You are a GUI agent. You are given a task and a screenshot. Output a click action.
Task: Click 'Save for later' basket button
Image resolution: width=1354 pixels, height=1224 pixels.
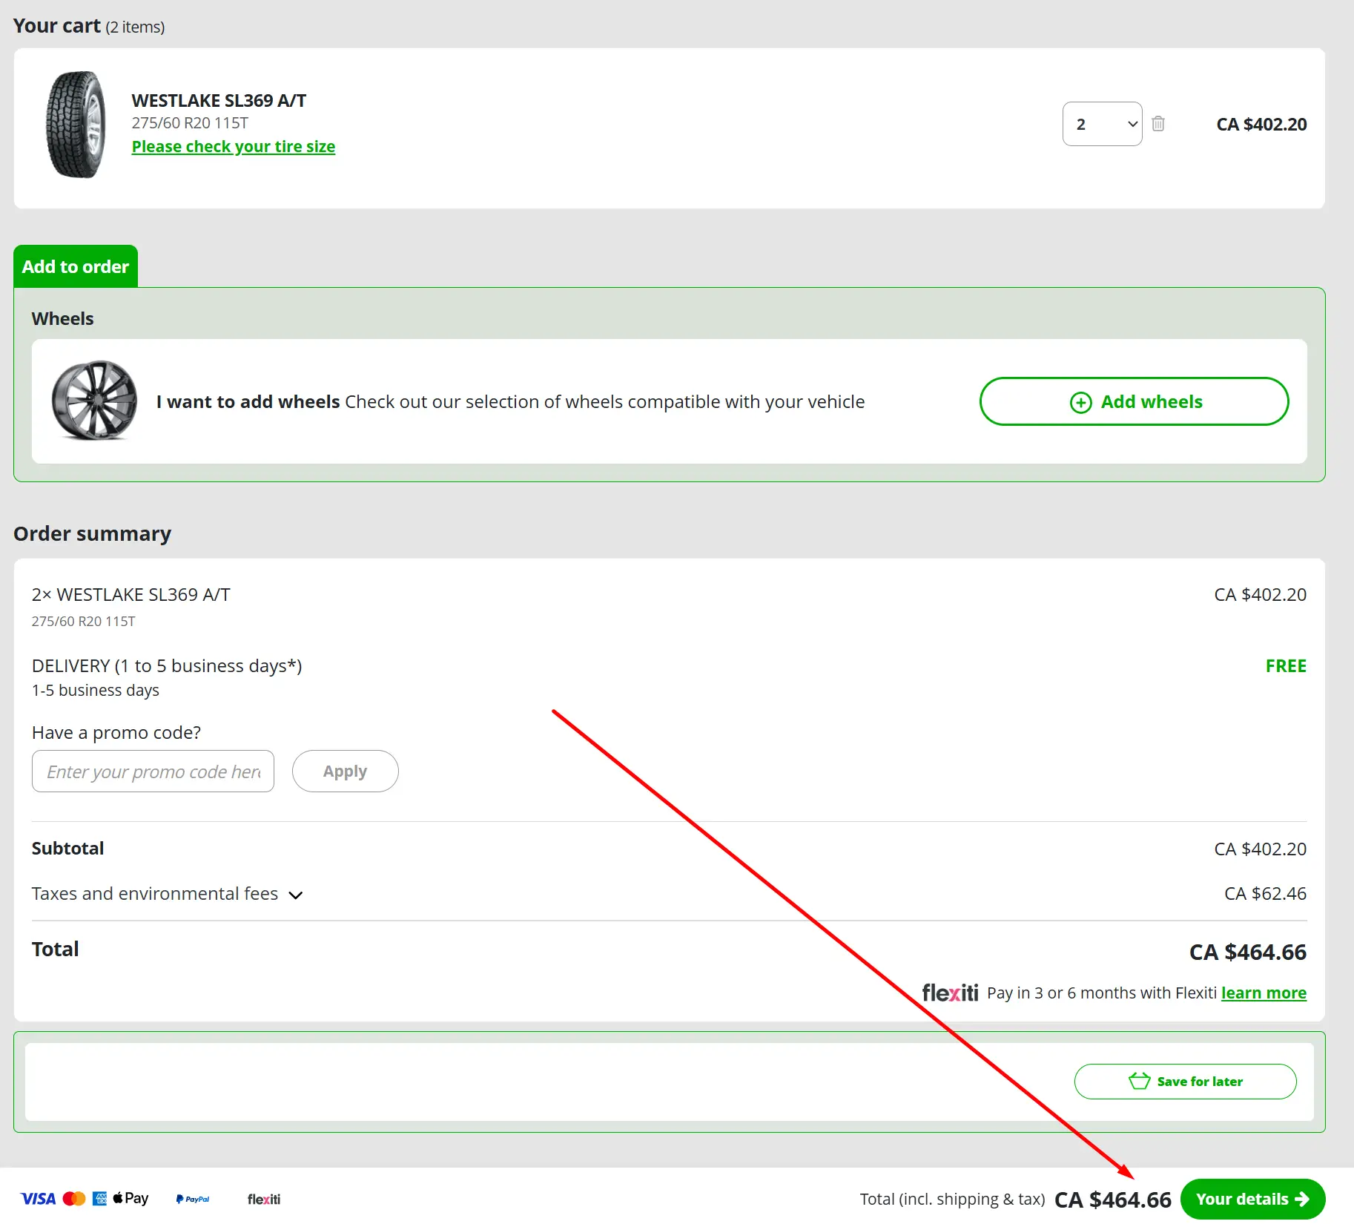(x=1185, y=1082)
